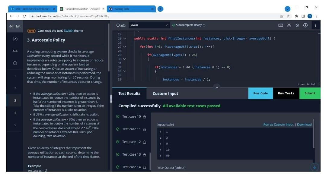Switch to the Mail browser tab
The height and width of the screenshot is (180, 326).
pos(32,9)
